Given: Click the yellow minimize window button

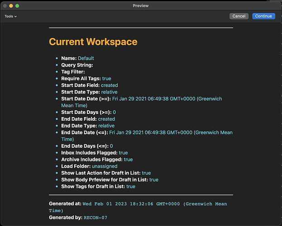Looking at the screenshot, I should (x=11, y=6).
